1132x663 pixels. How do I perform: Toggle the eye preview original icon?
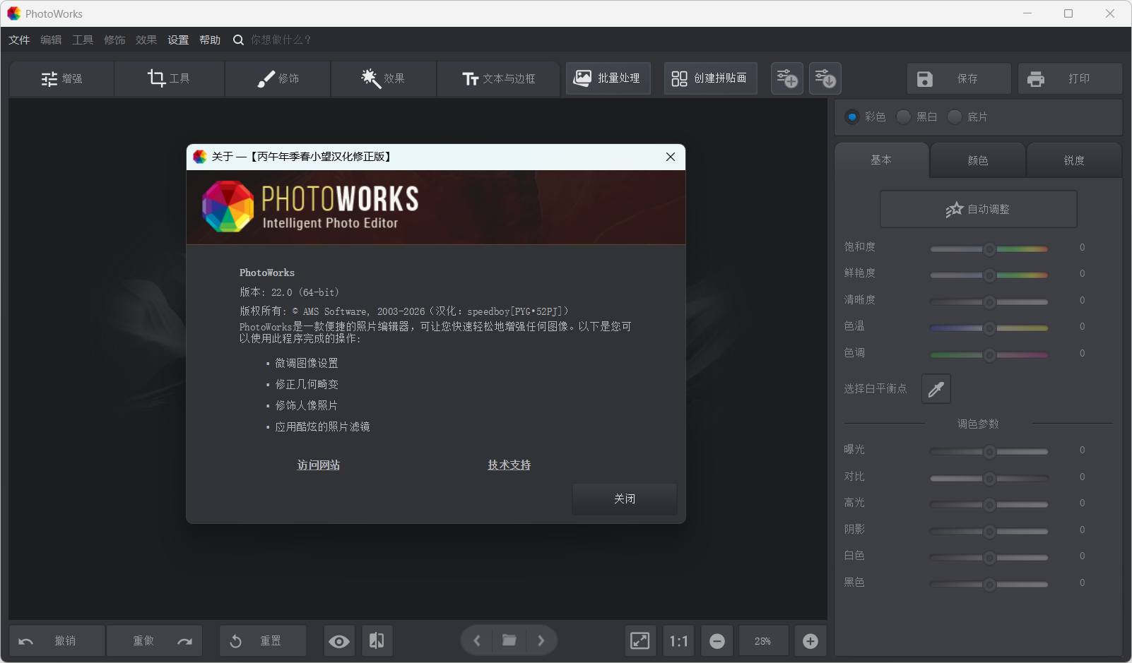point(339,641)
